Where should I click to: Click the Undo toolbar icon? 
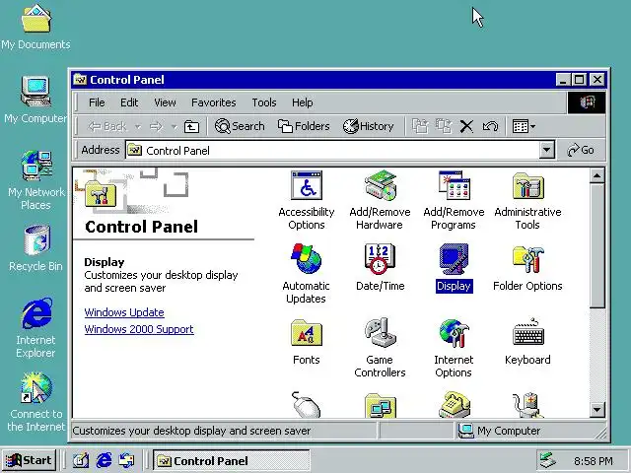pyautogui.click(x=490, y=126)
